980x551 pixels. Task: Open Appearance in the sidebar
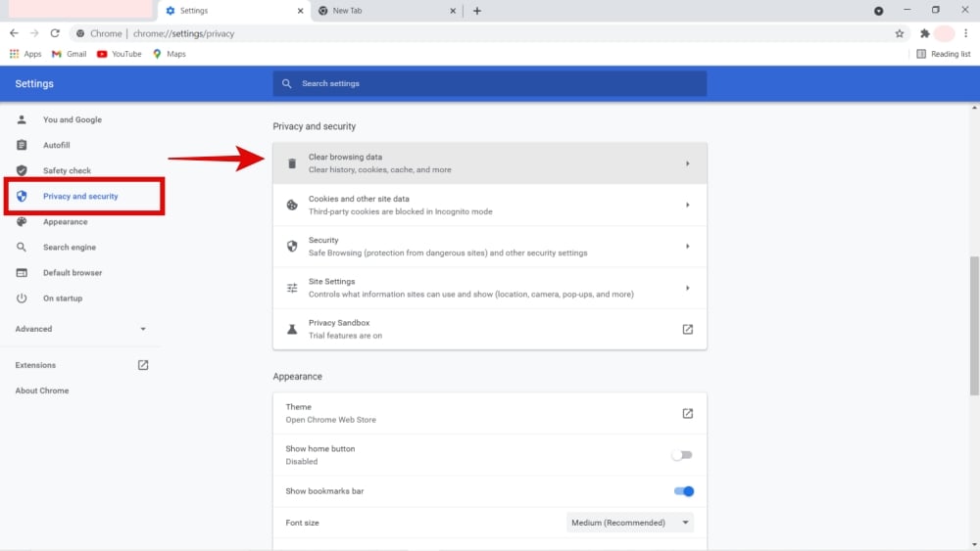pyautogui.click(x=65, y=222)
